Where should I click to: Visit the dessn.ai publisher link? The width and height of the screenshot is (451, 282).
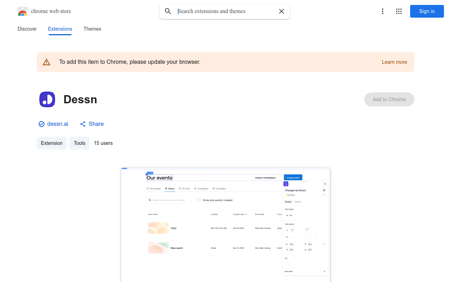pos(58,124)
